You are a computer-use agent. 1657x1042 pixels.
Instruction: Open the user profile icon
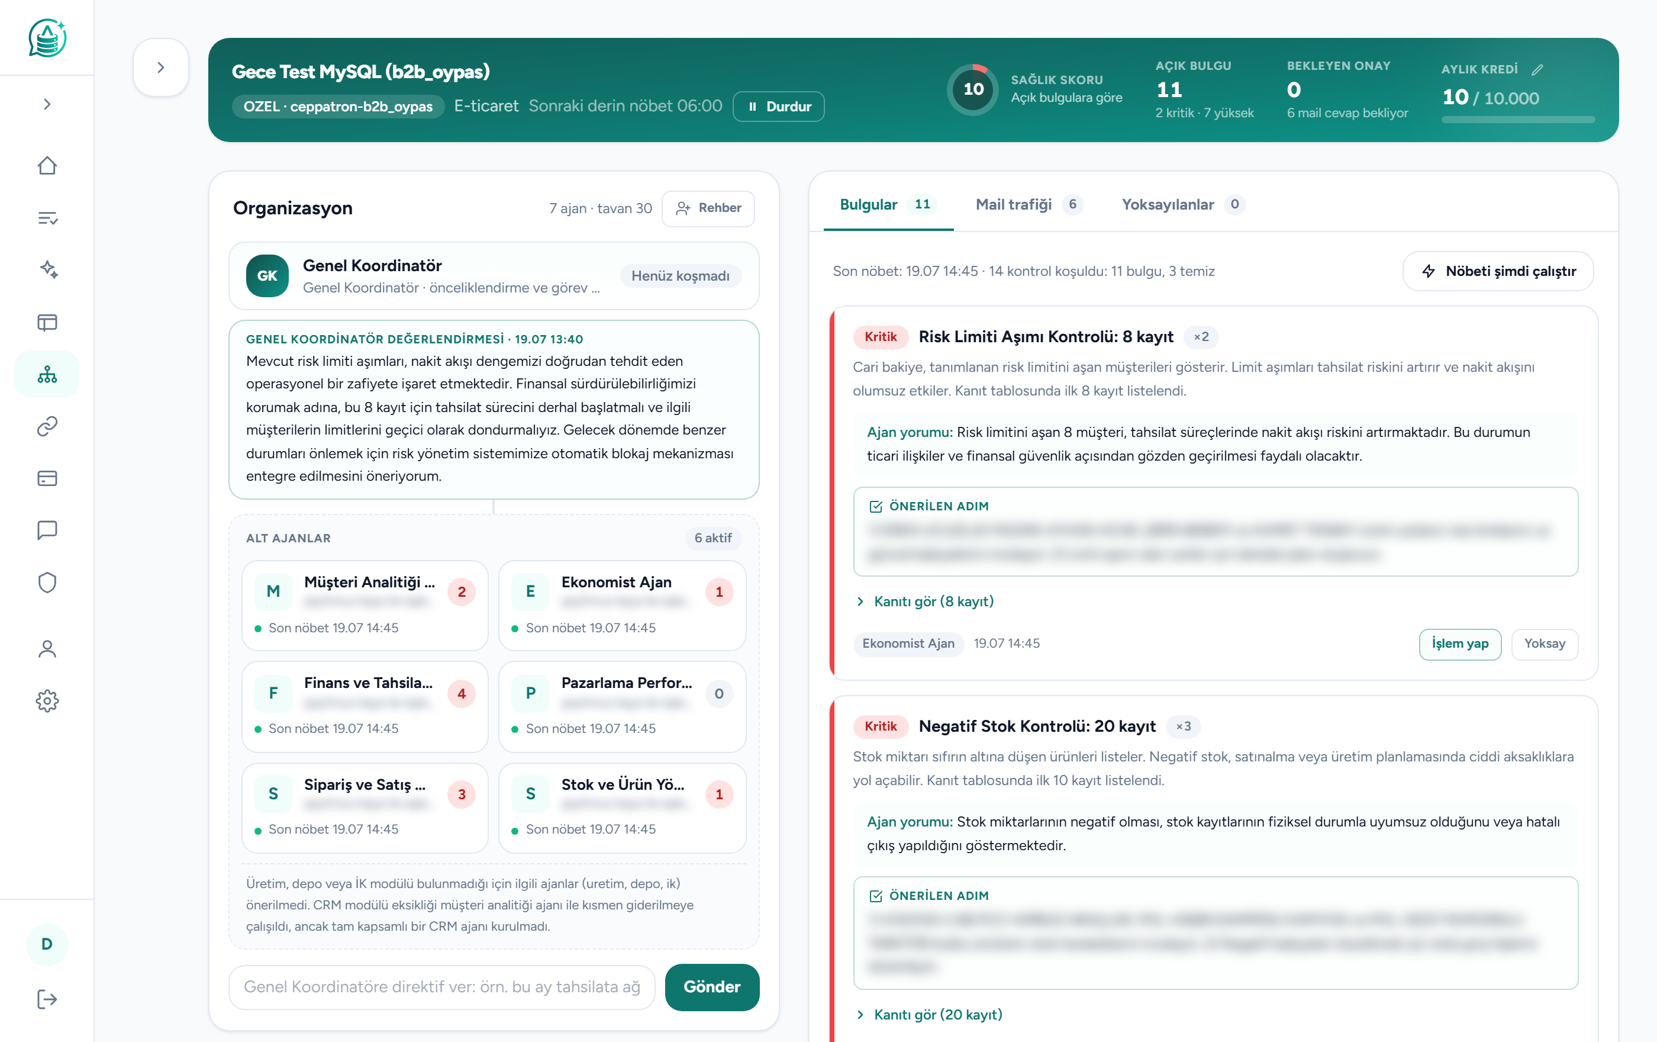(x=47, y=649)
